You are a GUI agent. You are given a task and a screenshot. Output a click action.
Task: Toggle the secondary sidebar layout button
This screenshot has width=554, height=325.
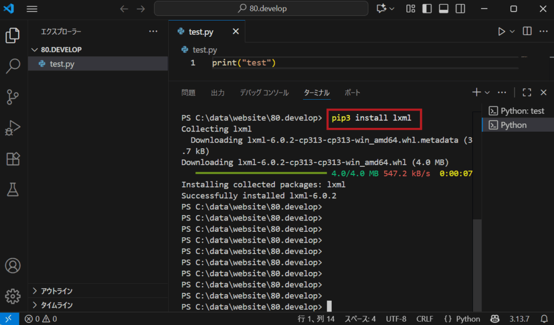click(460, 9)
